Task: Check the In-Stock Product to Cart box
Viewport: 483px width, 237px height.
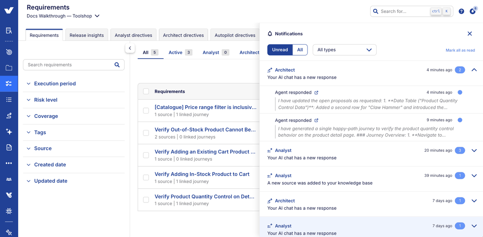Action: tap(146, 177)
